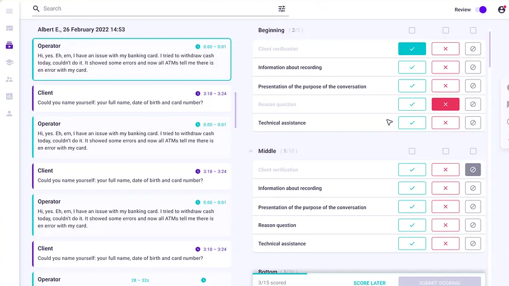Image resolution: width=509 pixels, height=286 pixels.
Task: Set Beginning Information about recording not applicable
Action: tap(473, 67)
